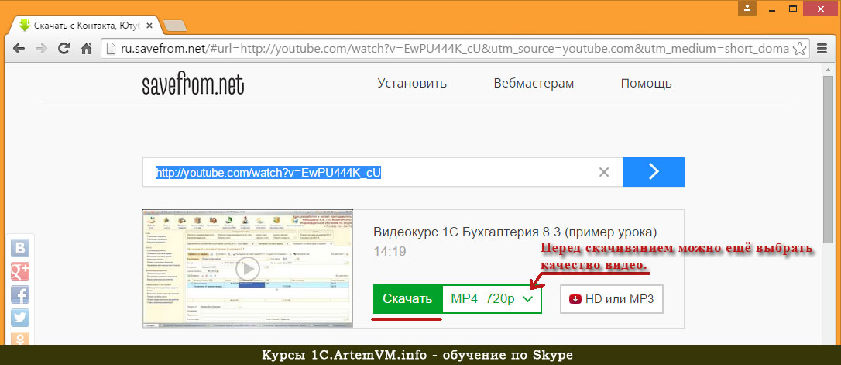This screenshot has height=365, width=841.
Task: Share via the Odnoklassniki icon
Action: [x=19, y=338]
